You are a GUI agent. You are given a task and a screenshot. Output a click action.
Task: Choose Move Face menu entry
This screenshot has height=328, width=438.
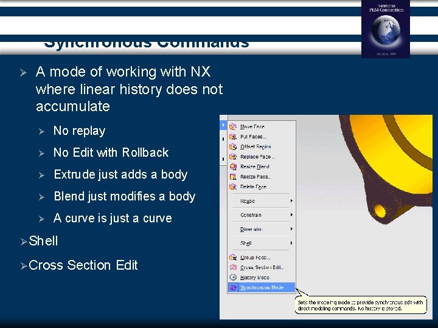[262, 126]
